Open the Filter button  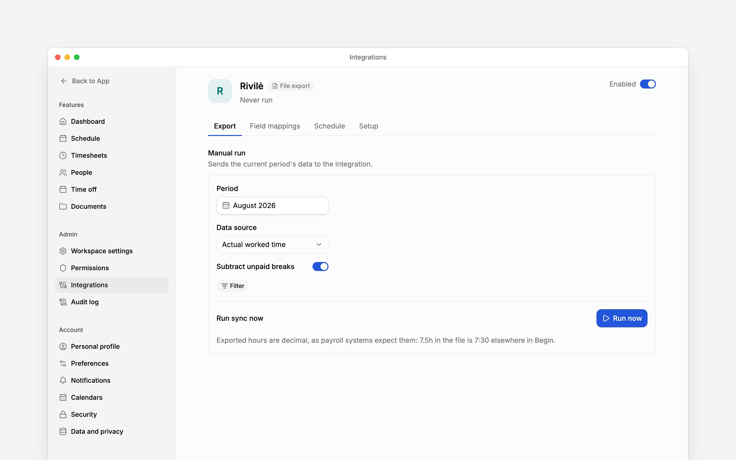[x=233, y=286]
